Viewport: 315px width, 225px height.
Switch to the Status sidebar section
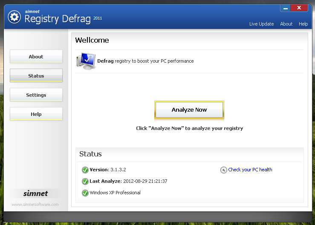(36, 76)
